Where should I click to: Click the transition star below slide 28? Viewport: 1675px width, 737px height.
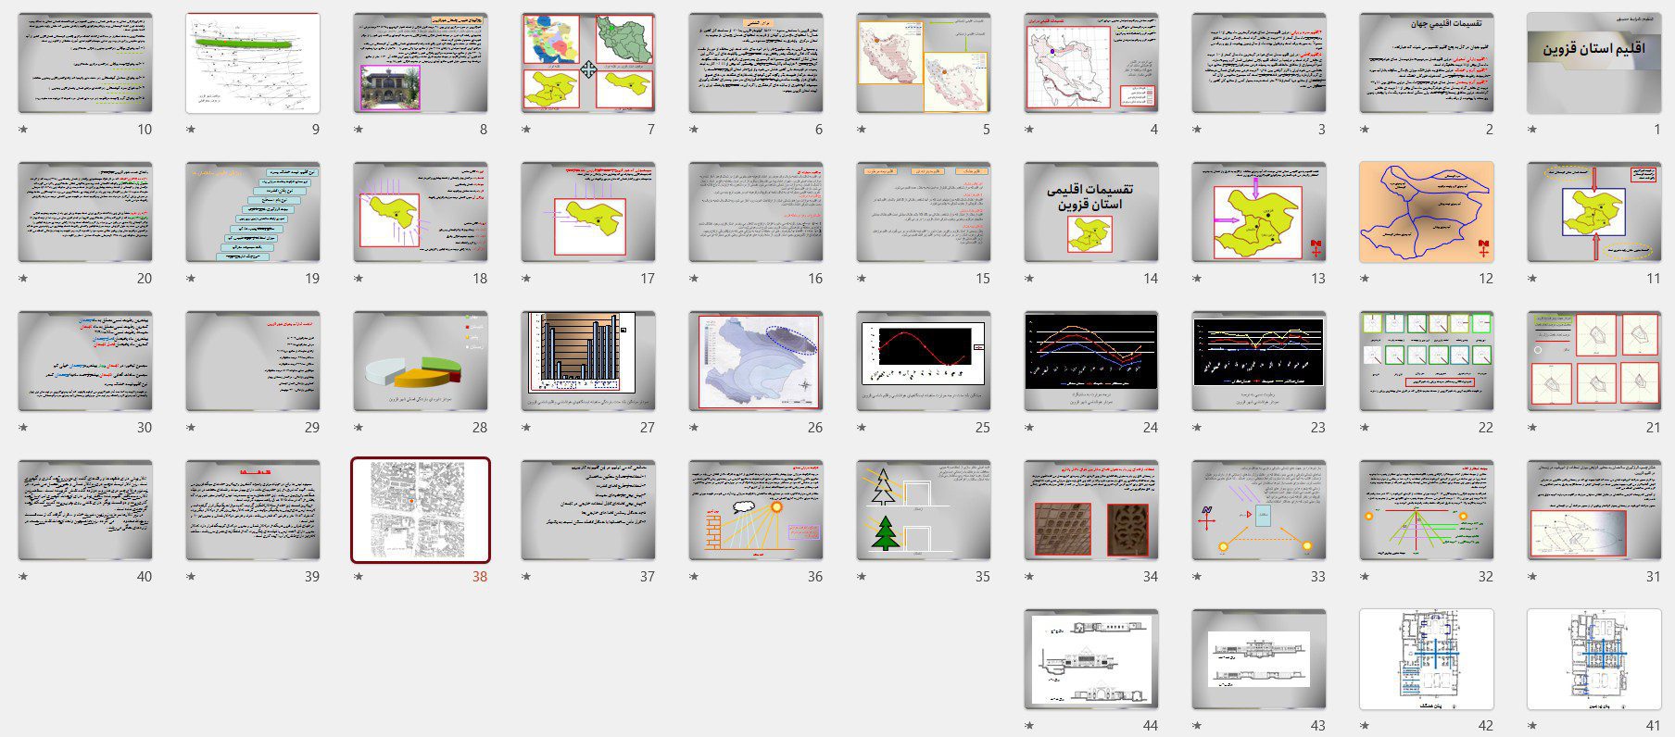(359, 428)
